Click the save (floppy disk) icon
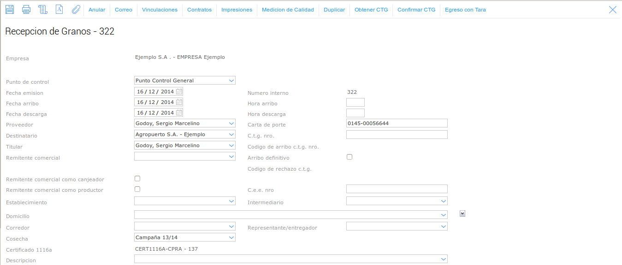 point(10,10)
